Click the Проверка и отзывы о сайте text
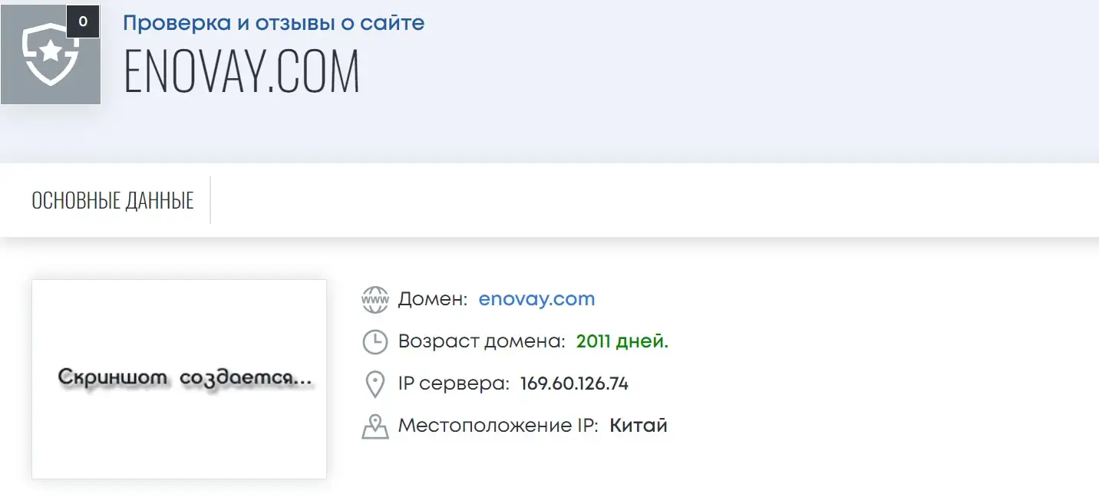 pyautogui.click(x=273, y=23)
